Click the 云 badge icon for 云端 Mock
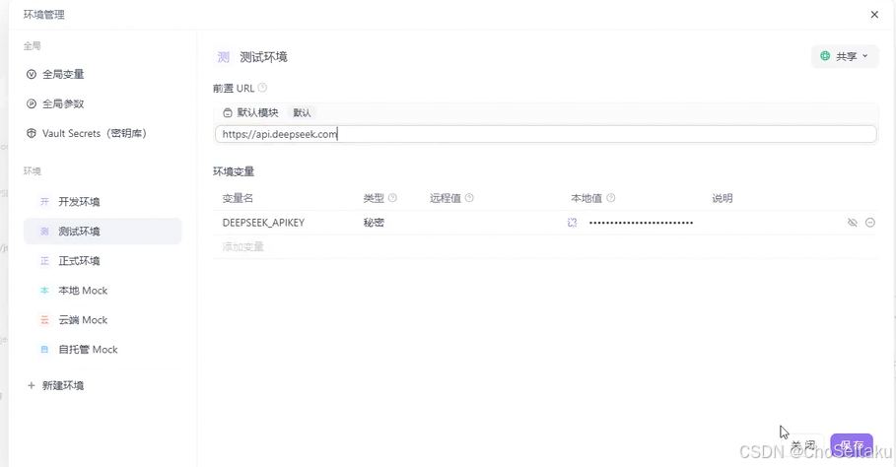 pyautogui.click(x=44, y=320)
